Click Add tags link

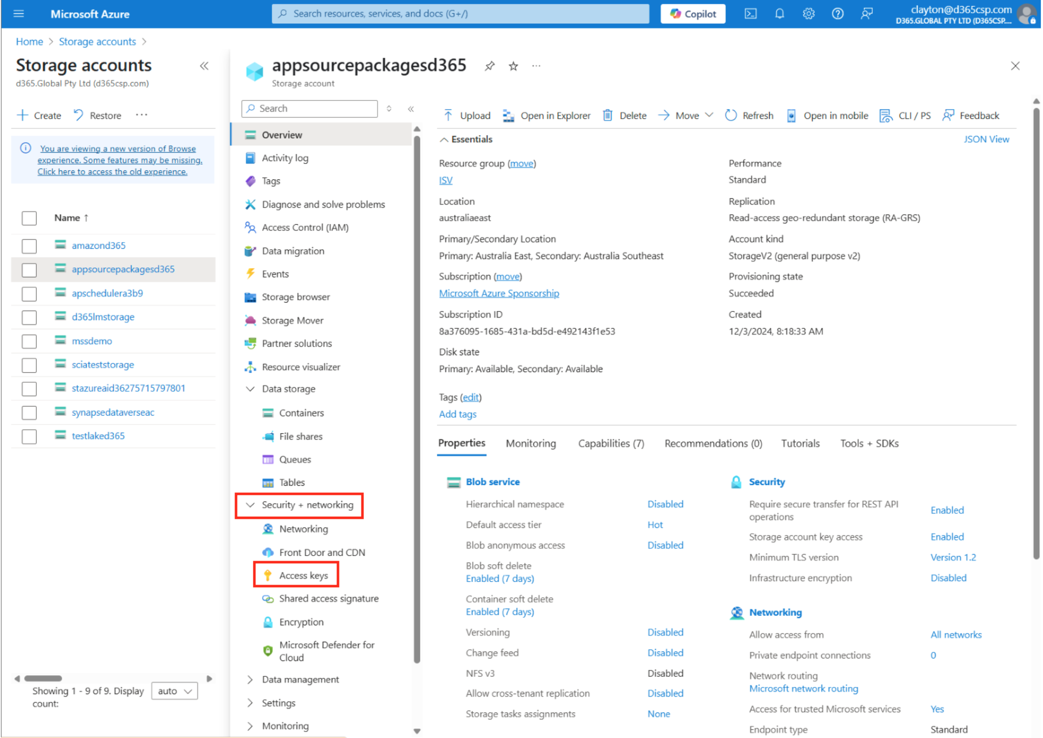457,414
